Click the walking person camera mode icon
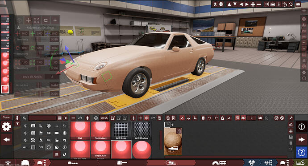308x166 pixels. coord(215,4)
